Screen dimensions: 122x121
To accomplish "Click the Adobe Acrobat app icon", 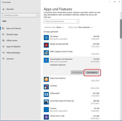I will coord(46,45).
